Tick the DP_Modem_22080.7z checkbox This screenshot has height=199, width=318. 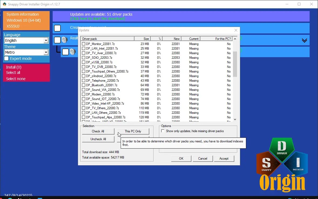(x=83, y=94)
